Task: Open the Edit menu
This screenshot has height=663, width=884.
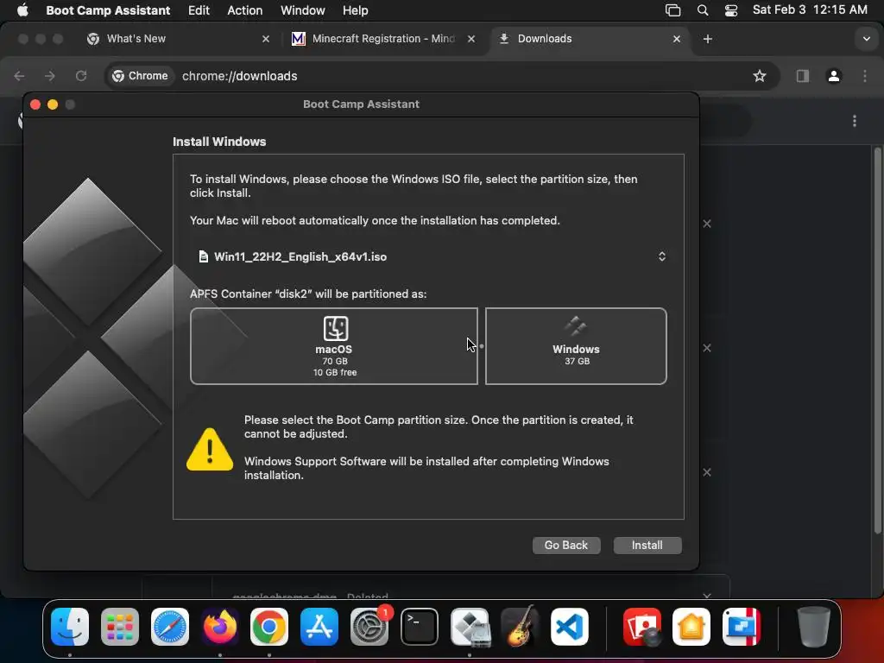Action: pyautogui.click(x=199, y=10)
